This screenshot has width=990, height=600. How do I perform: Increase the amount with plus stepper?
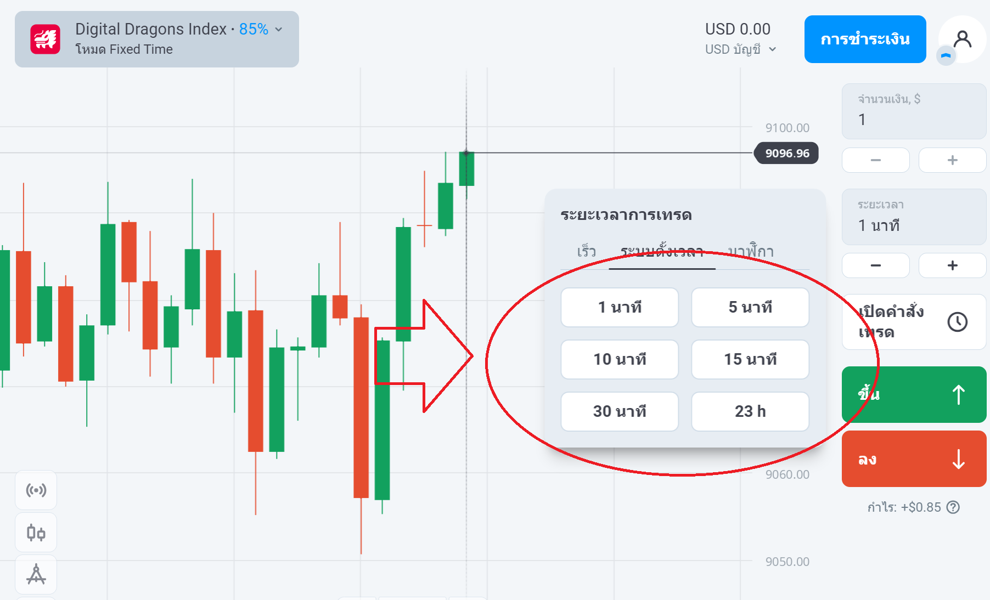pos(952,160)
